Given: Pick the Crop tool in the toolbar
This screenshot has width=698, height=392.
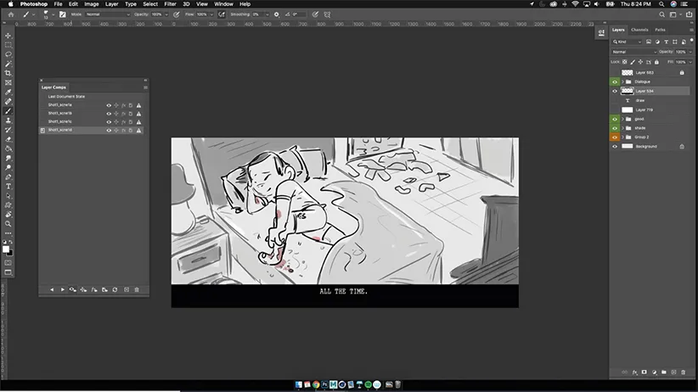Looking at the screenshot, I should [x=8, y=73].
